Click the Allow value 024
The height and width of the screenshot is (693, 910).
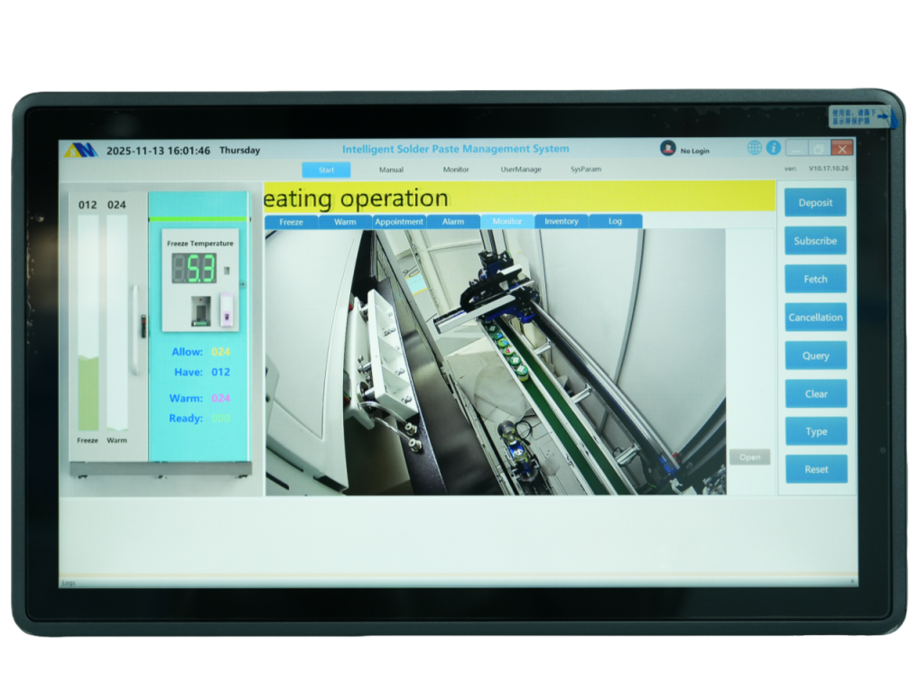(x=220, y=351)
